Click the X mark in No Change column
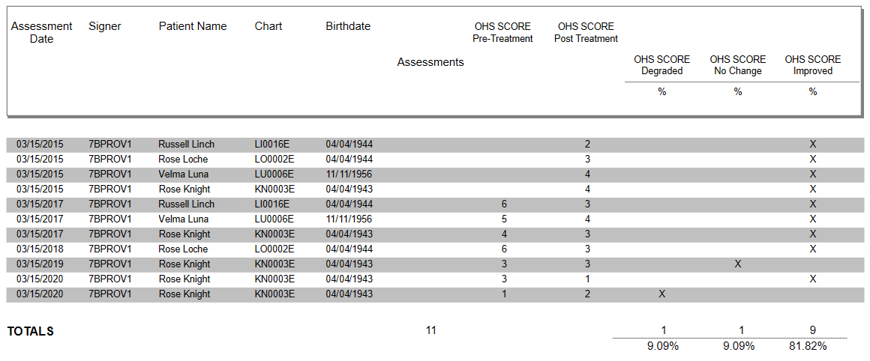 tap(738, 264)
